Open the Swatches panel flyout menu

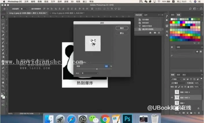[202, 15]
